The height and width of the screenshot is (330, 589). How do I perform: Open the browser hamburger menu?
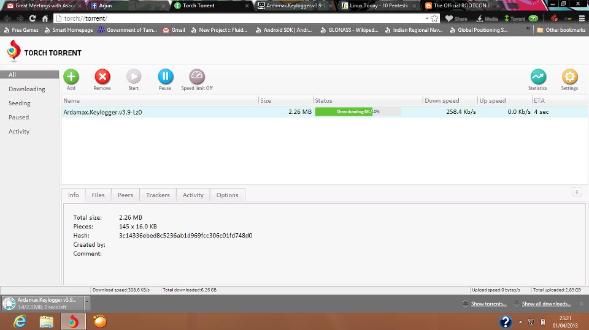tap(582, 18)
